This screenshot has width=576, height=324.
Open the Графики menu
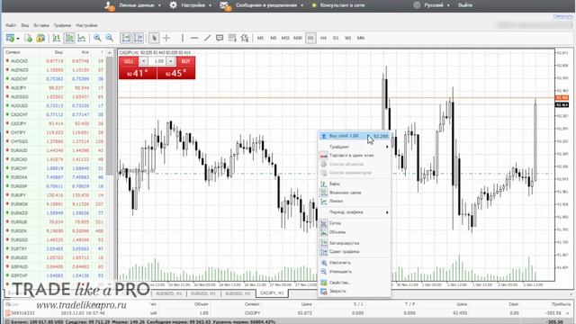62,25
